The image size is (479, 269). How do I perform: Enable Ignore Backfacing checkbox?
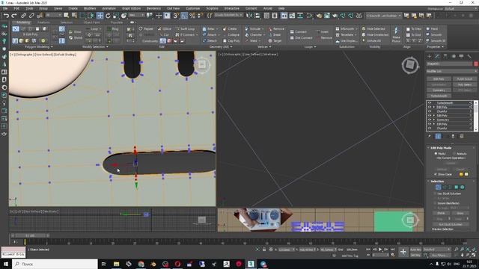click(435, 203)
